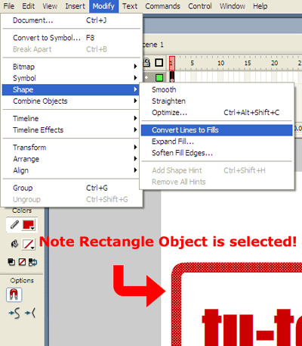The image size is (302, 346).
Task: Expand the Timeline submenu
Action: (71, 118)
